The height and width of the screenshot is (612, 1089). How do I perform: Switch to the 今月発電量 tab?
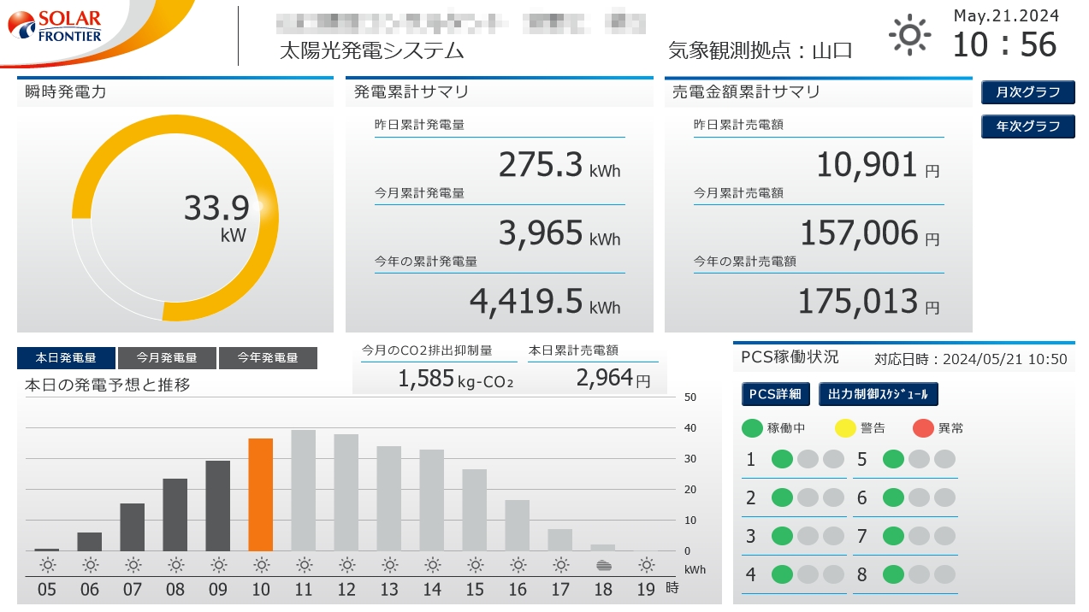(166, 358)
